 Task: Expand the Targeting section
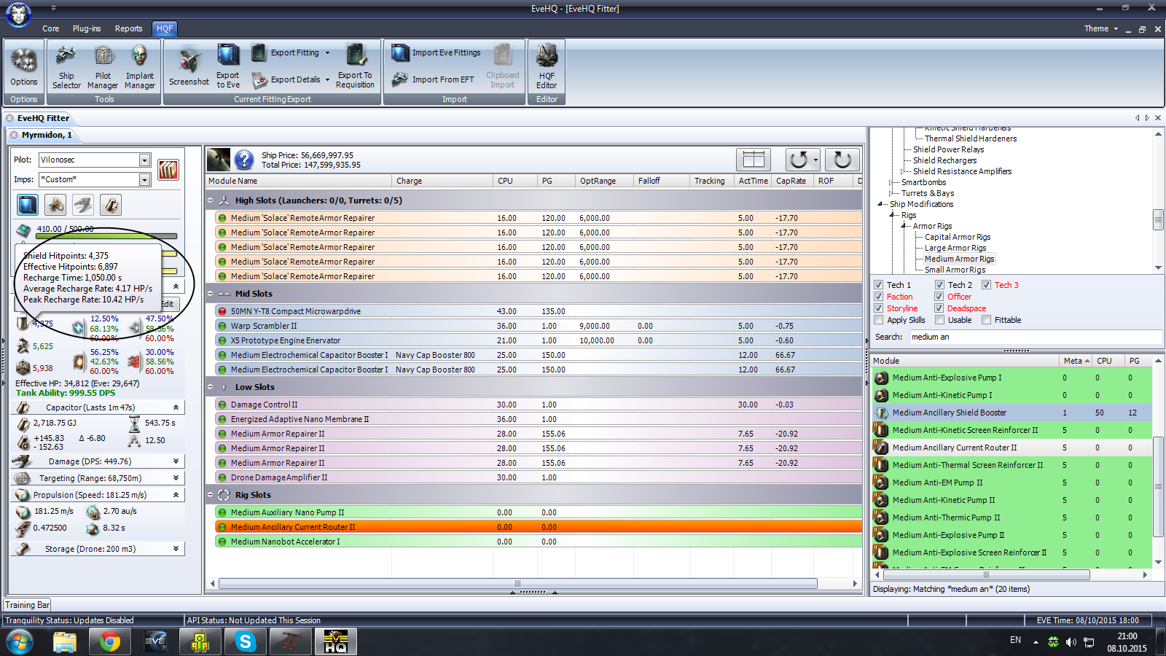pyautogui.click(x=176, y=478)
